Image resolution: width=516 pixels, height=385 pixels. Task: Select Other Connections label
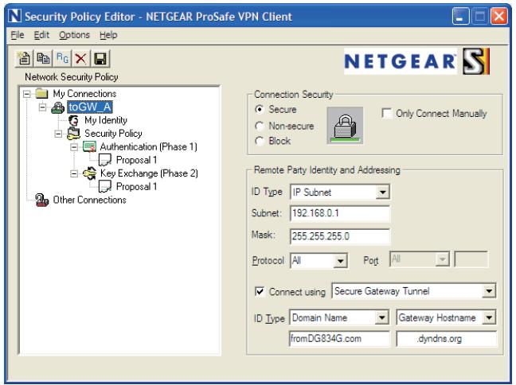click(89, 200)
